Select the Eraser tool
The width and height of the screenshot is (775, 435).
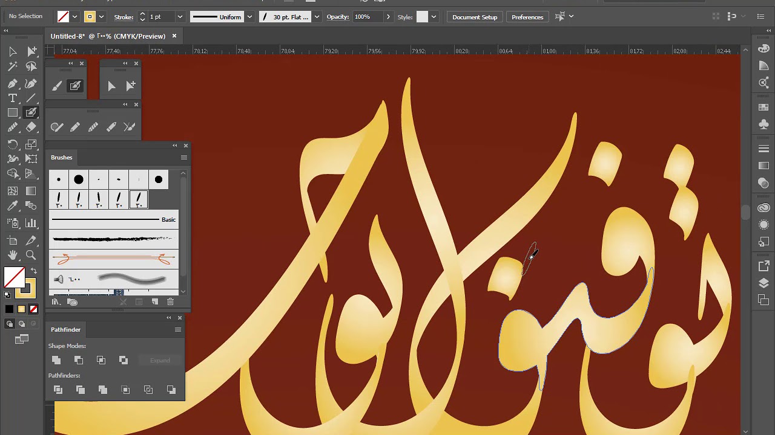[31, 127]
